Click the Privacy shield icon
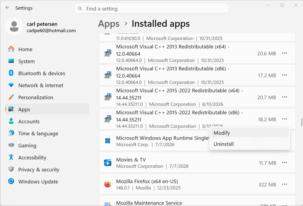Viewport: 303px width, 206px height. tap(11, 169)
